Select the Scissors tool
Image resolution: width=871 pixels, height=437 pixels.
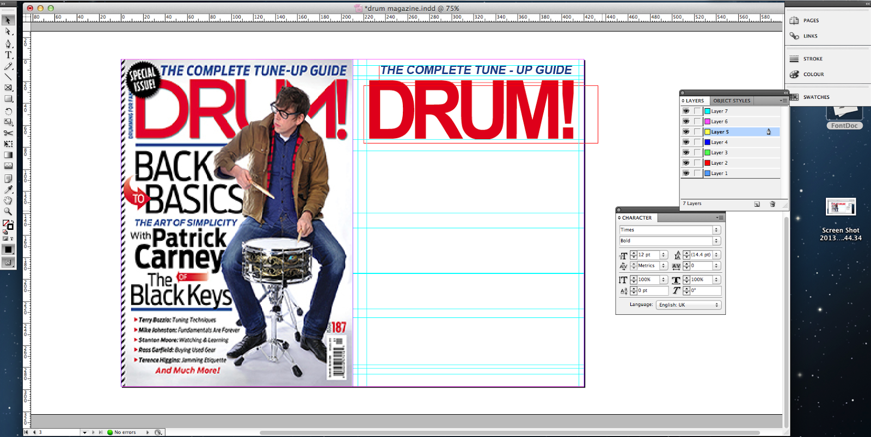coord(8,133)
